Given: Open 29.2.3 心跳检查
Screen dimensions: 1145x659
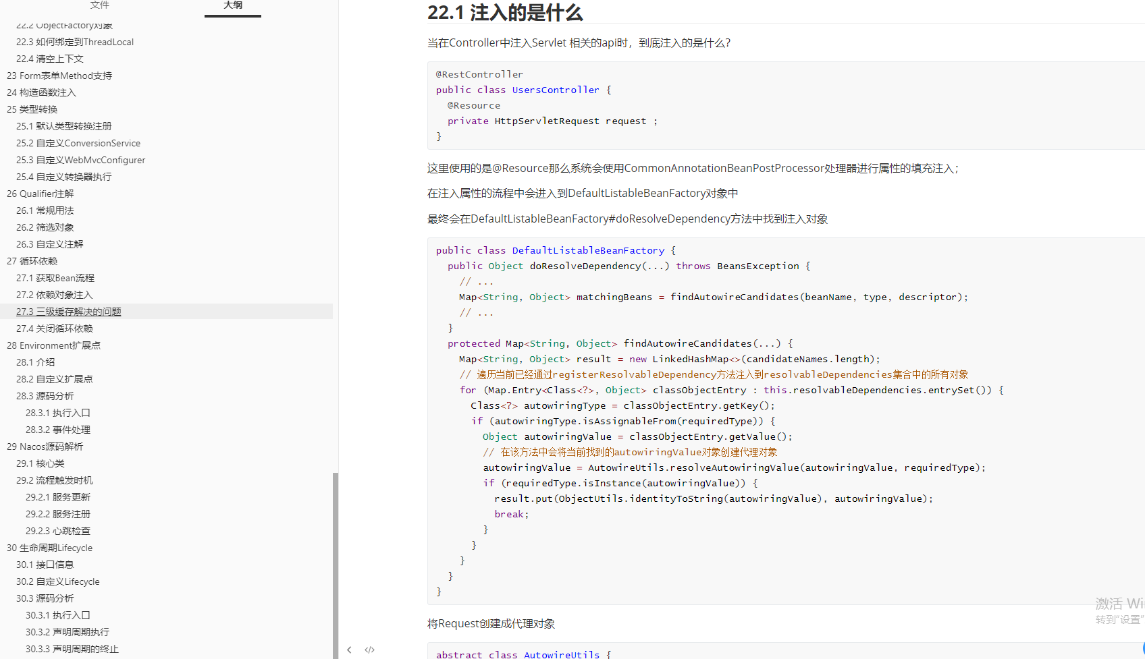Looking at the screenshot, I should tap(58, 531).
